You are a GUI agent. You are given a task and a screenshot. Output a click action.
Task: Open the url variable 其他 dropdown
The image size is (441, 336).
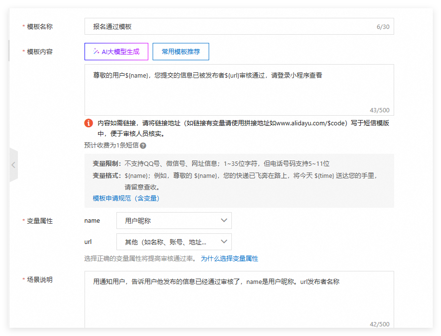[174, 242]
